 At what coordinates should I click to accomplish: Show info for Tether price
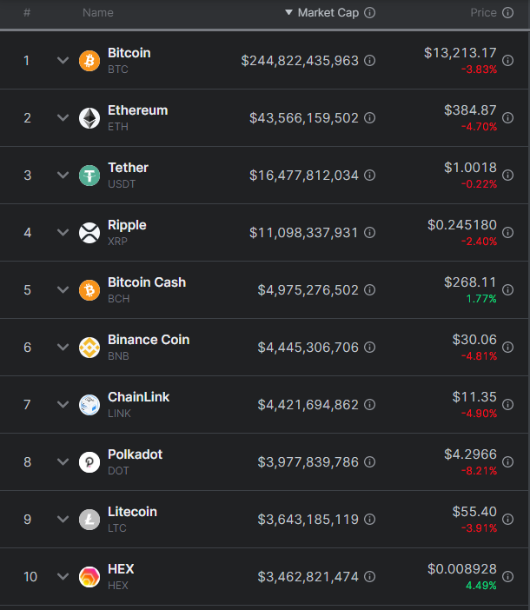click(507, 176)
